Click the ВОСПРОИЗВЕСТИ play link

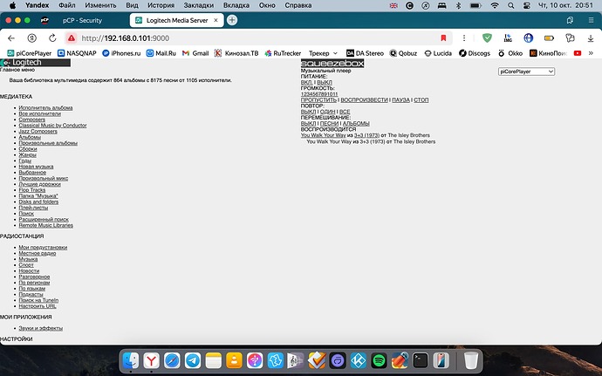point(365,99)
